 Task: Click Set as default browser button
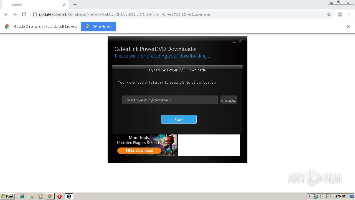pyautogui.click(x=98, y=26)
